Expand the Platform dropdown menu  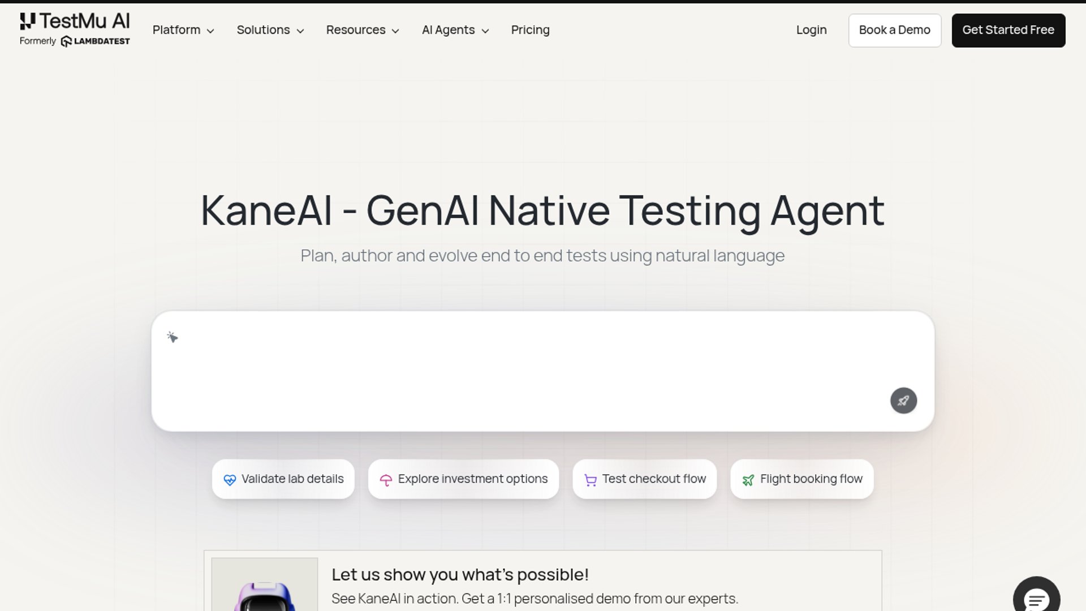[x=183, y=30]
